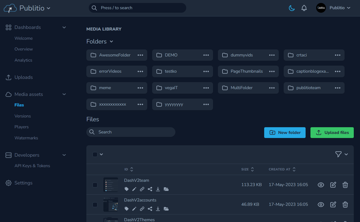This screenshot has height=222, width=360.
Task: Open API Keys & Tokens
Action: pyautogui.click(x=32, y=166)
